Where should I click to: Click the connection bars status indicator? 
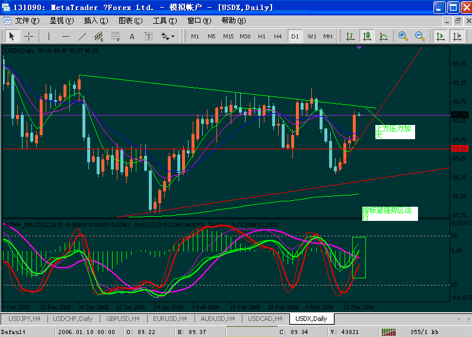coord(388,332)
